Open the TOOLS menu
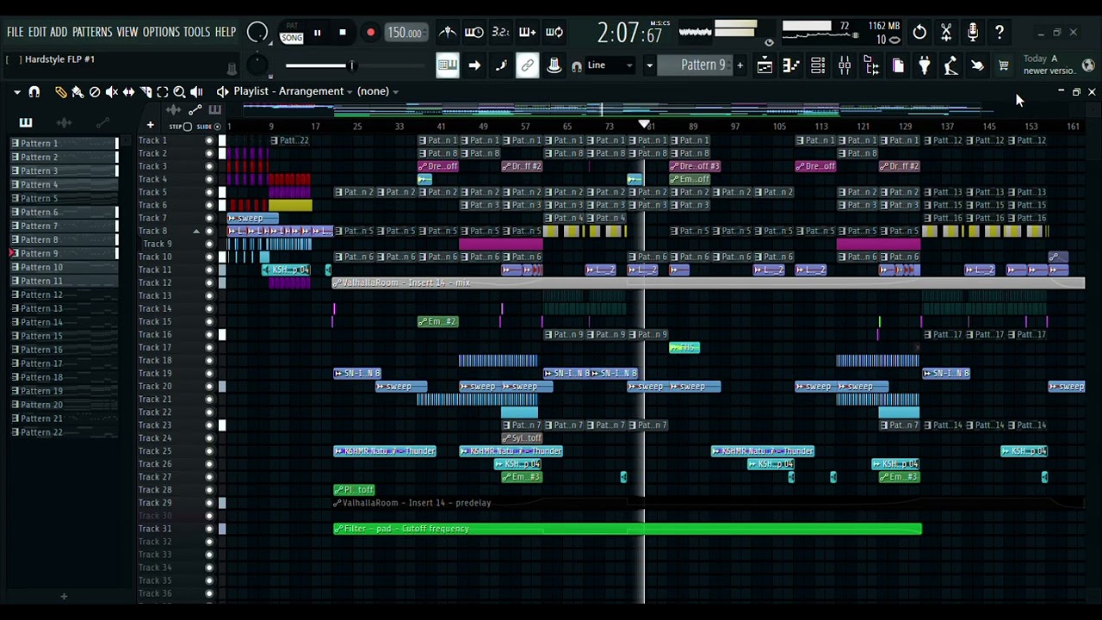Image resolution: width=1102 pixels, height=620 pixels. (196, 32)
